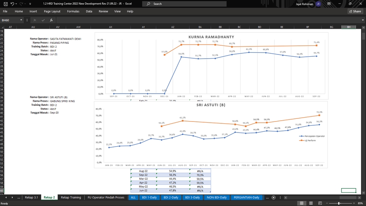
Task: Click cell with GABUNG SPREI KING
Action: (x=63, y=101)
